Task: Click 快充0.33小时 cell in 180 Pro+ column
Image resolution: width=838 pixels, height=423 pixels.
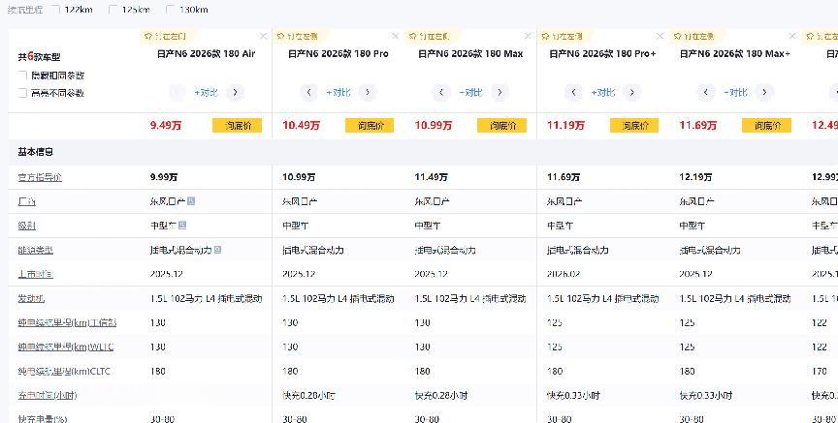Action: coord(573,396)
